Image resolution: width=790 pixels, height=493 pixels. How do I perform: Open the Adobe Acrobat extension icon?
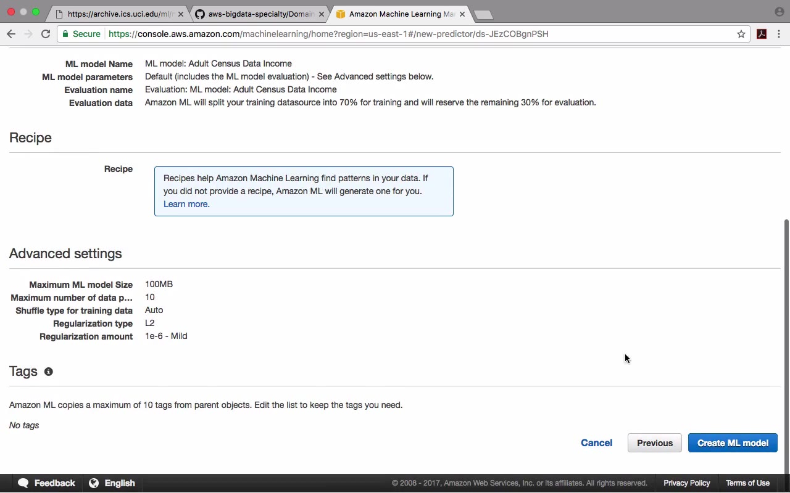762,34
